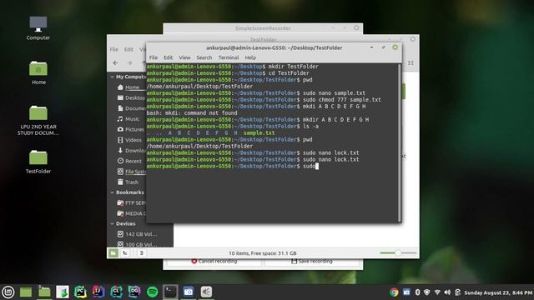Select Trash in the file manager sidebar
This screenshot has height=300, width=534.
[128, 182]
